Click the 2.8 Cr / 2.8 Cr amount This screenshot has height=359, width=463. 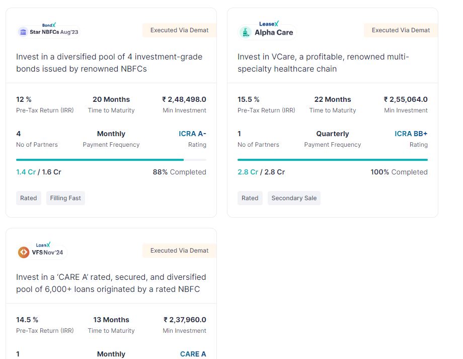261,172
